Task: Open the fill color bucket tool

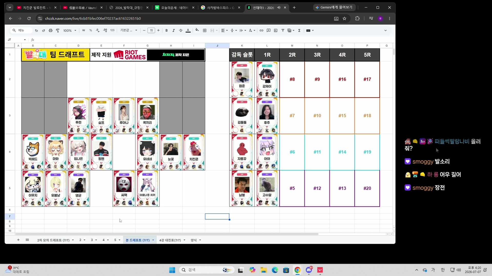Action: coord(197,30)
